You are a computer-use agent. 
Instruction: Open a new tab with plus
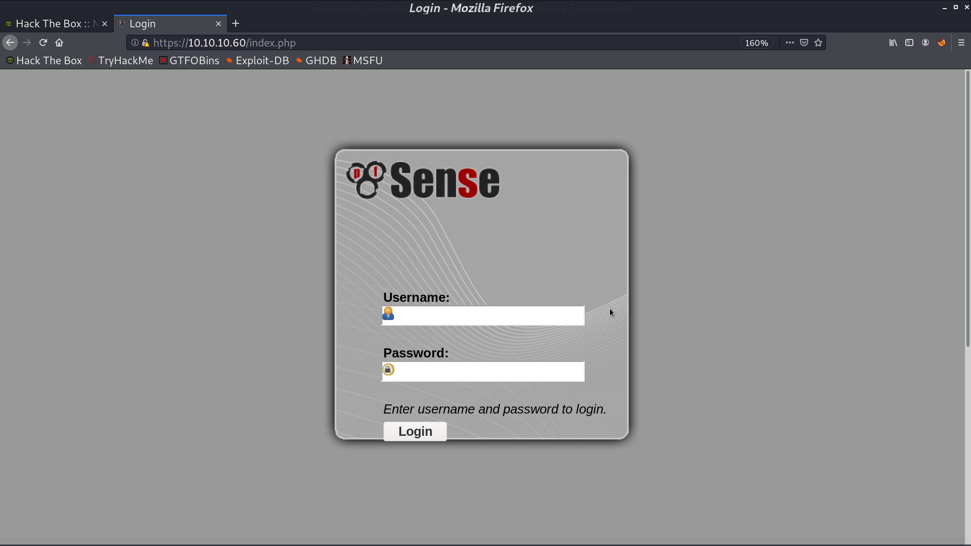236,24
